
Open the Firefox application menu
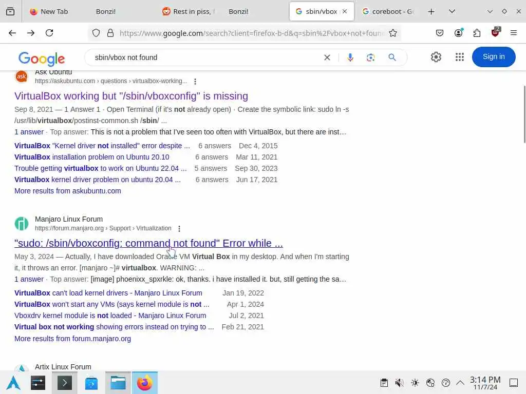(x=514, y=33)
